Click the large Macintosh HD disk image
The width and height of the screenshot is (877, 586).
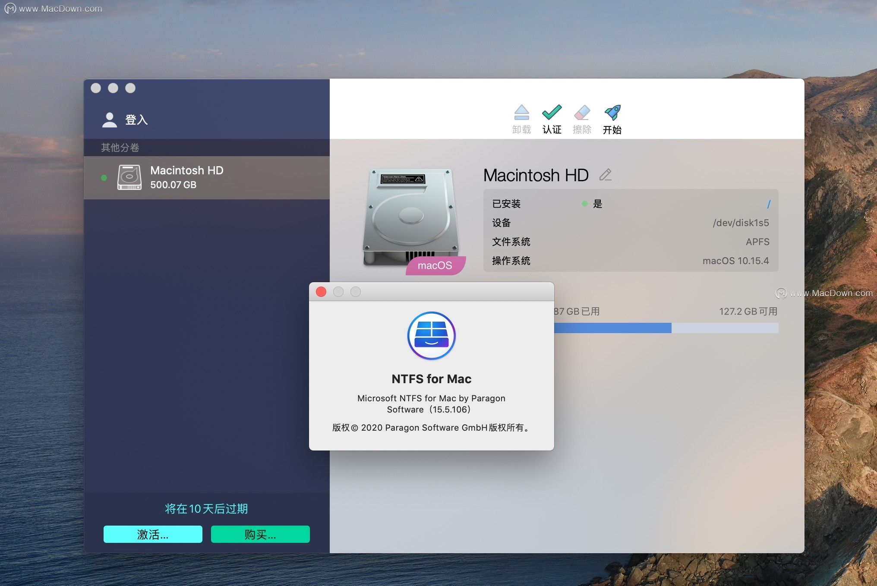pyautogui.click(x=410, y=217)
